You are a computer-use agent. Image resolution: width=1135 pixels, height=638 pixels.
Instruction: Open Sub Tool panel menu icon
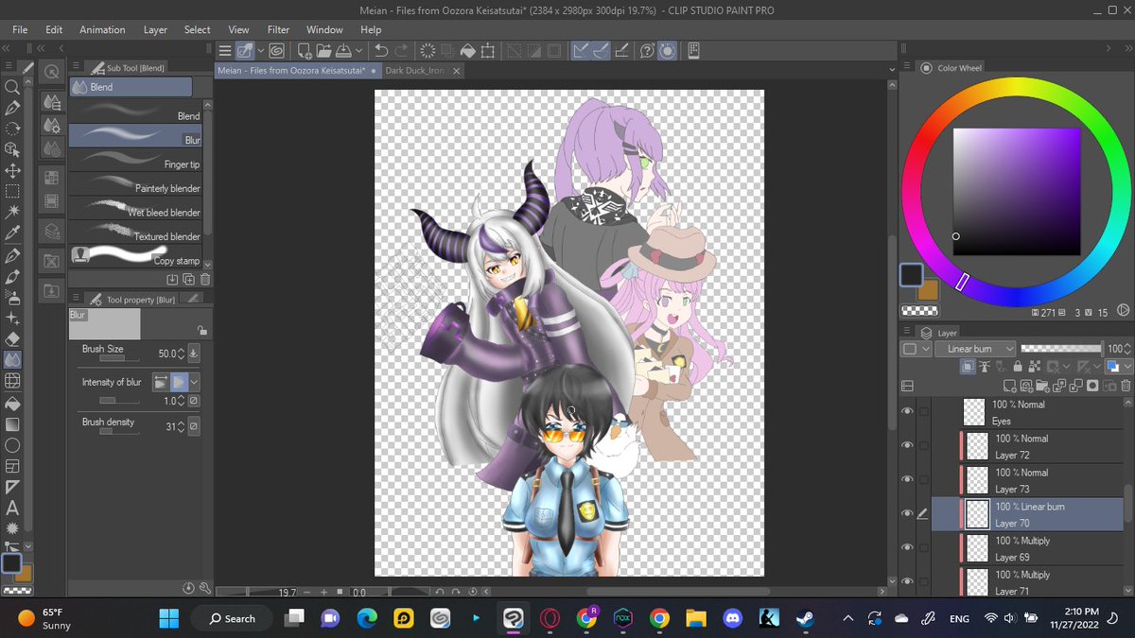click(x=75, y=67)
